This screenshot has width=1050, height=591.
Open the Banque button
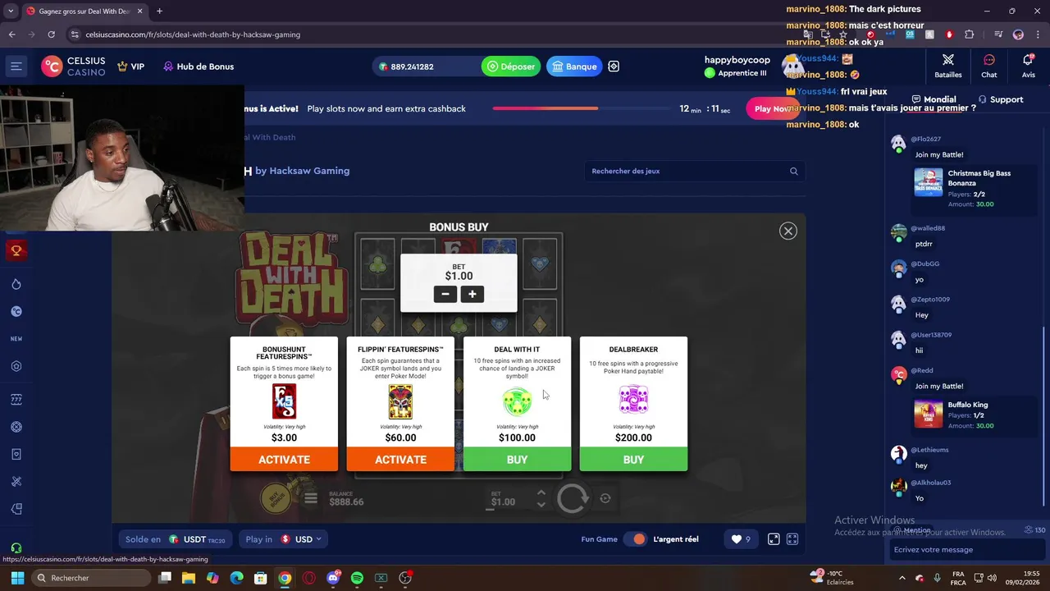(574, 66)
